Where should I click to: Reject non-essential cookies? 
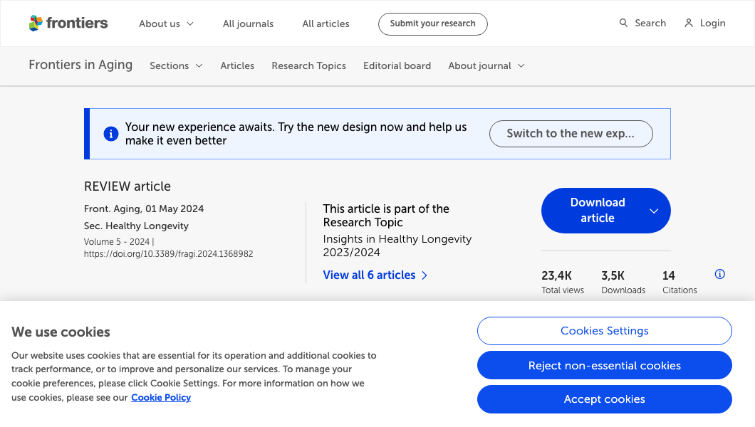coord(604,366)
